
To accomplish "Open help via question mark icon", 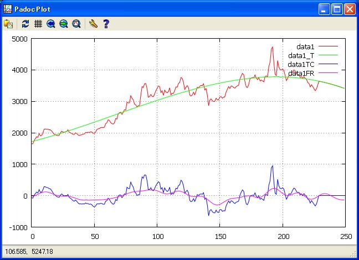I will pyautogui.click(x=106, y=24).
